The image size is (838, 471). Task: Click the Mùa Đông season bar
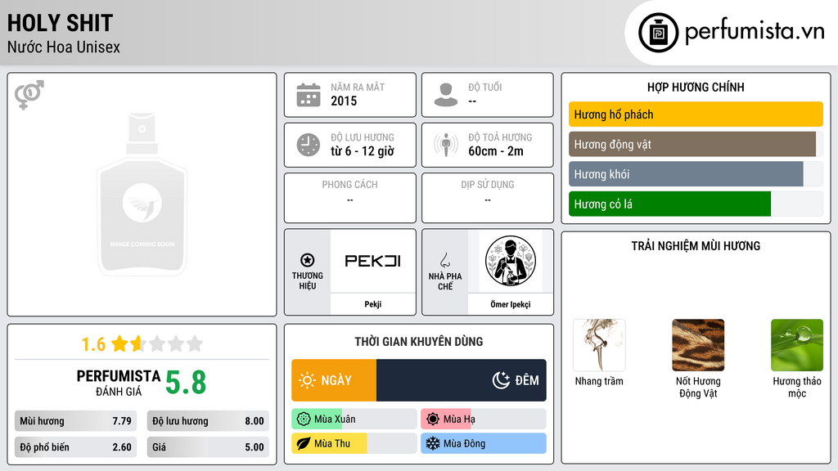tap(484, 443)
